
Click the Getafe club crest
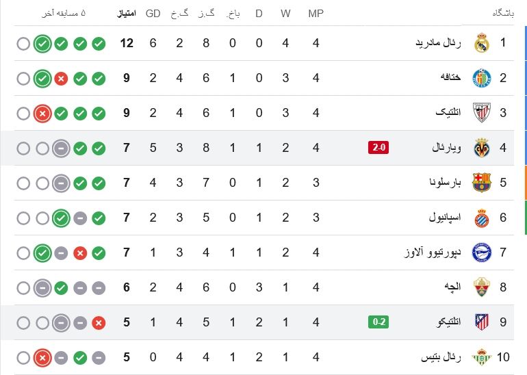coord(482,78)
